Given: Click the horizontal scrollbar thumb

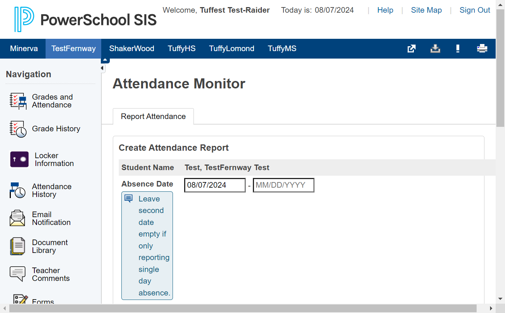Looking at the screenshot, I should (243, 309).
